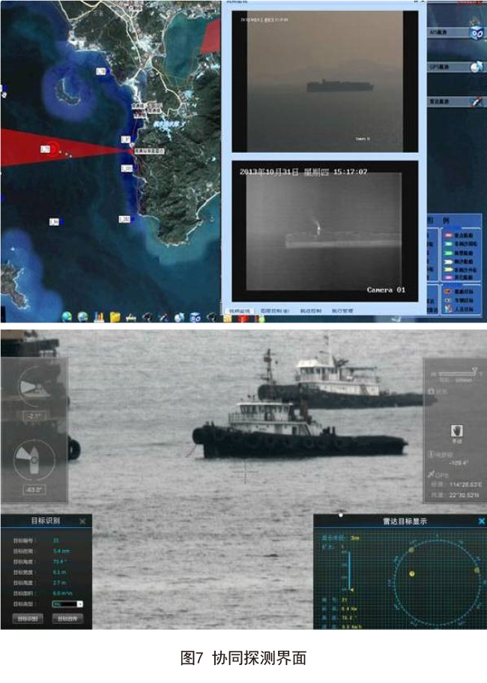Click the ship target icon in the lower legend
This screenshot has height=683, width=487.
click(448, 292)
